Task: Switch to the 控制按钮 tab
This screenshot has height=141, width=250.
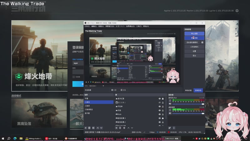Action: [x=198, y=90]
